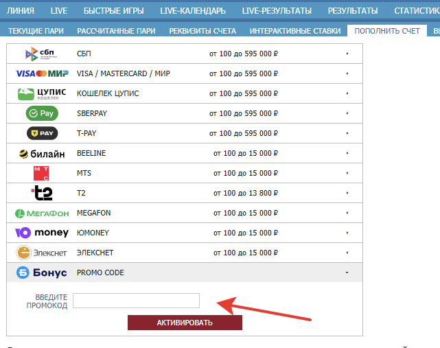Open the ИНТЕРАКТИВНЫЕ СТАВКИ tab
Viewport: 440px width, 348px height.
pyautogui.click(x=294, y=31)
